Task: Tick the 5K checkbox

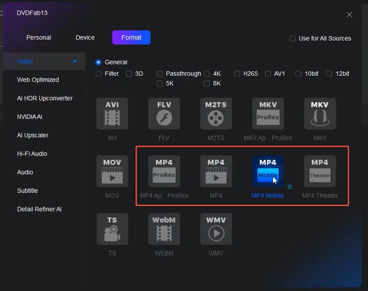Action: tap(160, 83)
